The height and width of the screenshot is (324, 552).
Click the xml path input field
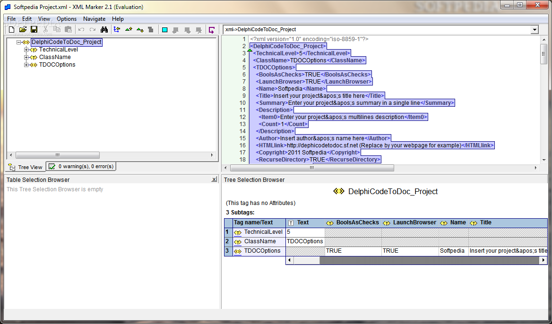(377, 30)
